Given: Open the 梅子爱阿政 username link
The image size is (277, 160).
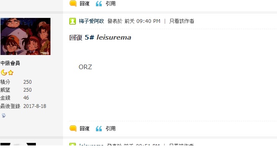Looking at the screenshot, I should 91,21.
